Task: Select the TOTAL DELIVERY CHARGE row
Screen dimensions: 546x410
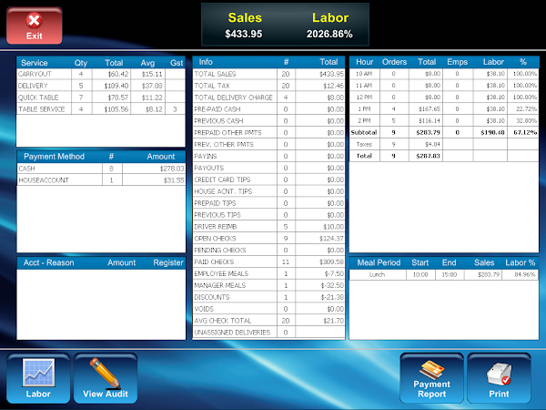Action: pyautogui.click(x=268, y=97)
